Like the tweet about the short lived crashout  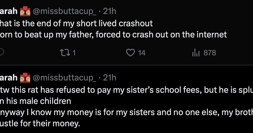(x=130, y=53)
